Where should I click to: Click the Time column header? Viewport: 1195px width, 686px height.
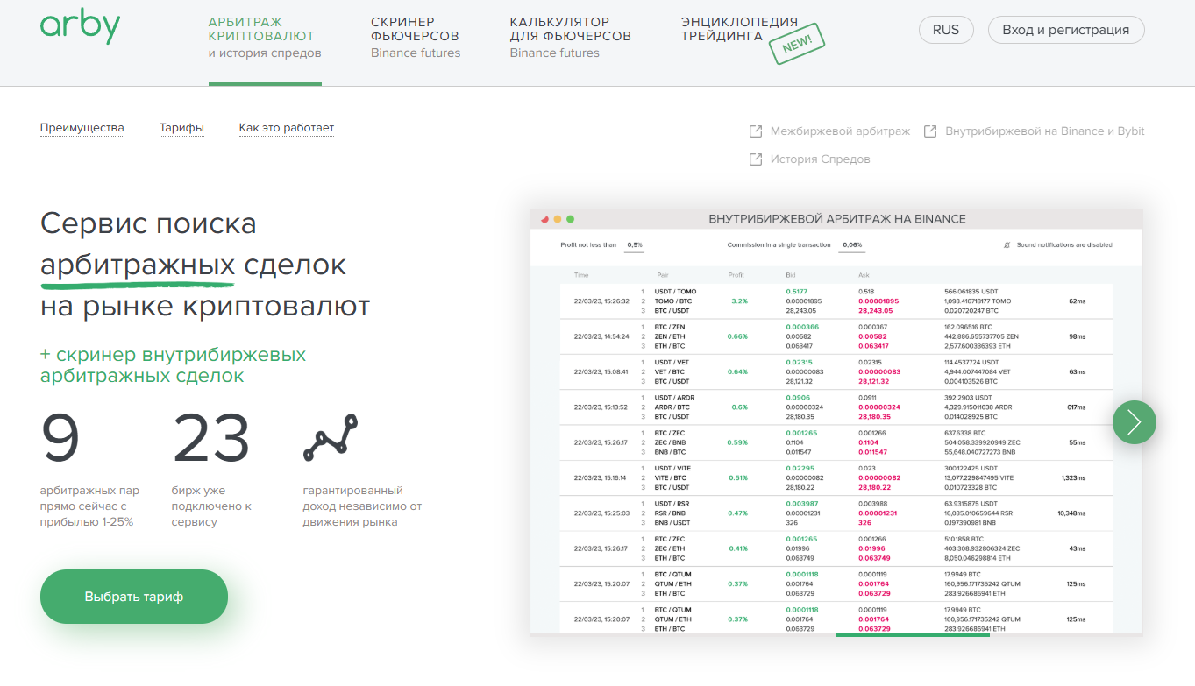[581, 275]
